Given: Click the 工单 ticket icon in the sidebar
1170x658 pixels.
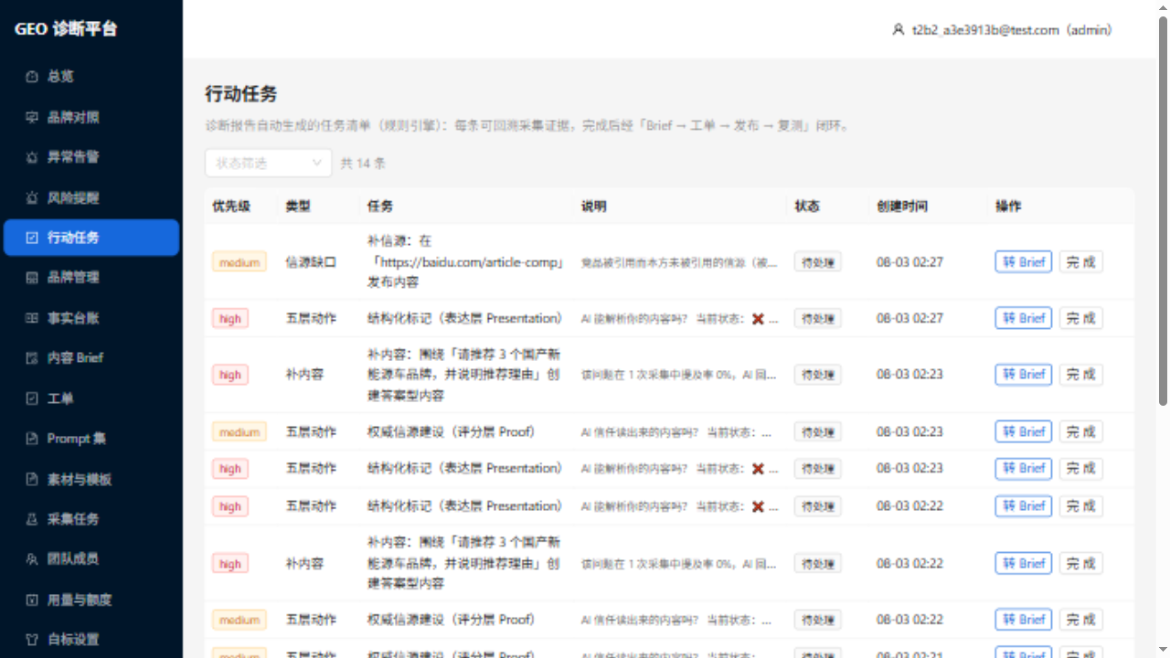Looking at the screenshot, I should [x=32, y=398].
